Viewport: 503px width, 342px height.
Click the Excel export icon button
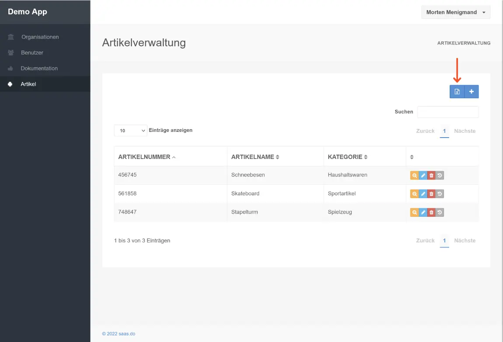coord(457,92)
